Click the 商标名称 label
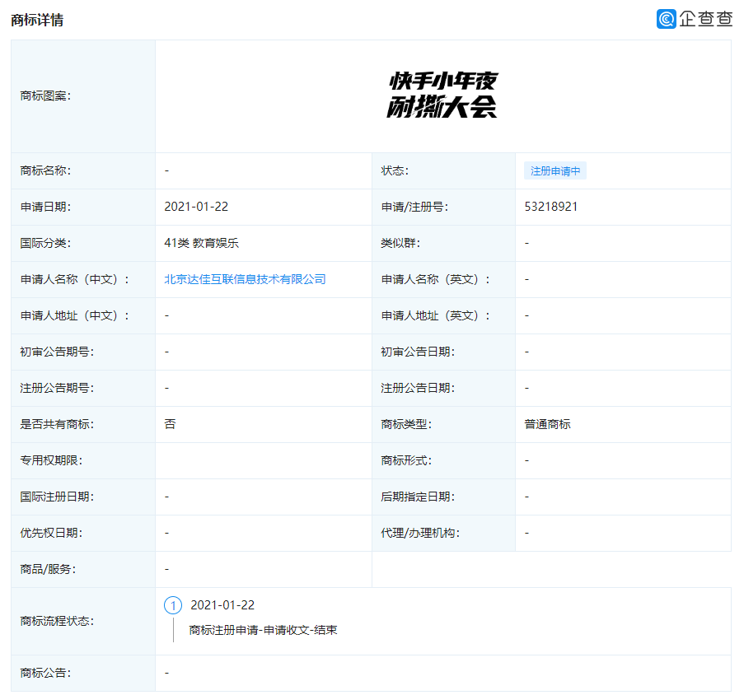 pos(45,170)
